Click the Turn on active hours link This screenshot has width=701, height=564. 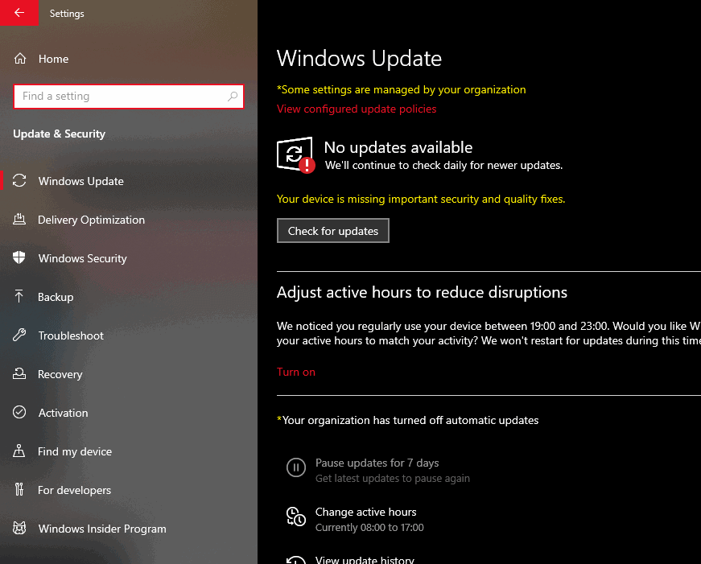[x=296, y=372]
